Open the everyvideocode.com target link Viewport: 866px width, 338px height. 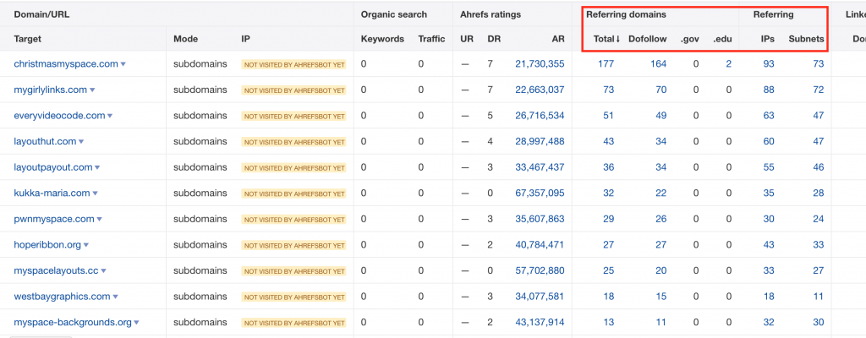pyautogui.click(x=59, y=116)
